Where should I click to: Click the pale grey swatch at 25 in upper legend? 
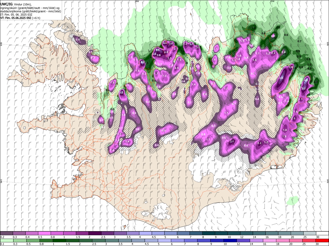(309, 233)
